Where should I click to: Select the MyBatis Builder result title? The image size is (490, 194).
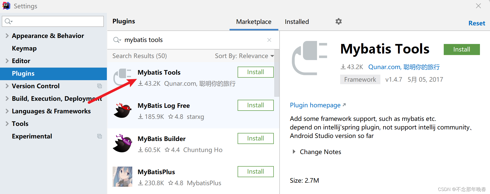[161, 139]
